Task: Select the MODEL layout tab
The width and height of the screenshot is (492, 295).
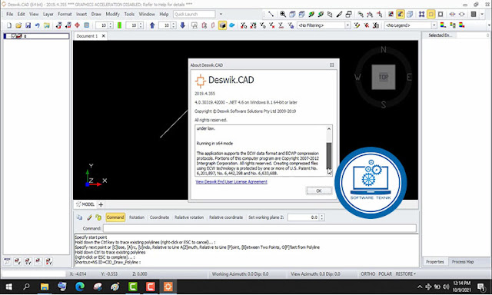Action: pos(85,204)
